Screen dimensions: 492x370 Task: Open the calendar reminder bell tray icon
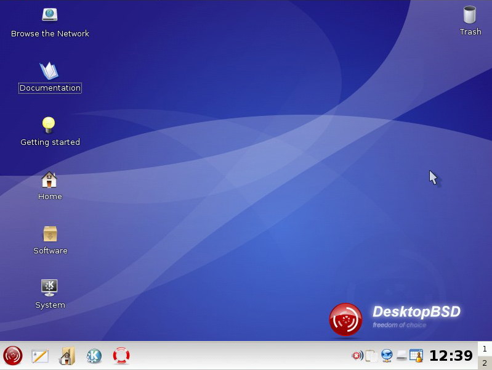[416, 356]
